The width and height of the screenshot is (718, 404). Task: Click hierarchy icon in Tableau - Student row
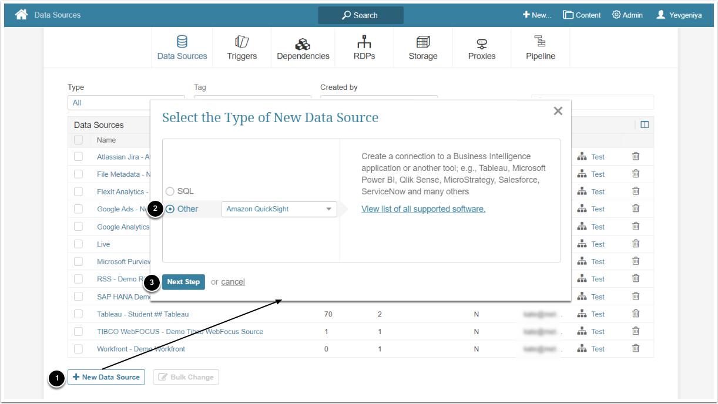(582, 314)
